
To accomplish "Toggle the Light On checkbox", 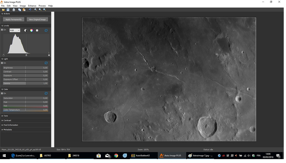I will click(x=2, y=63).
